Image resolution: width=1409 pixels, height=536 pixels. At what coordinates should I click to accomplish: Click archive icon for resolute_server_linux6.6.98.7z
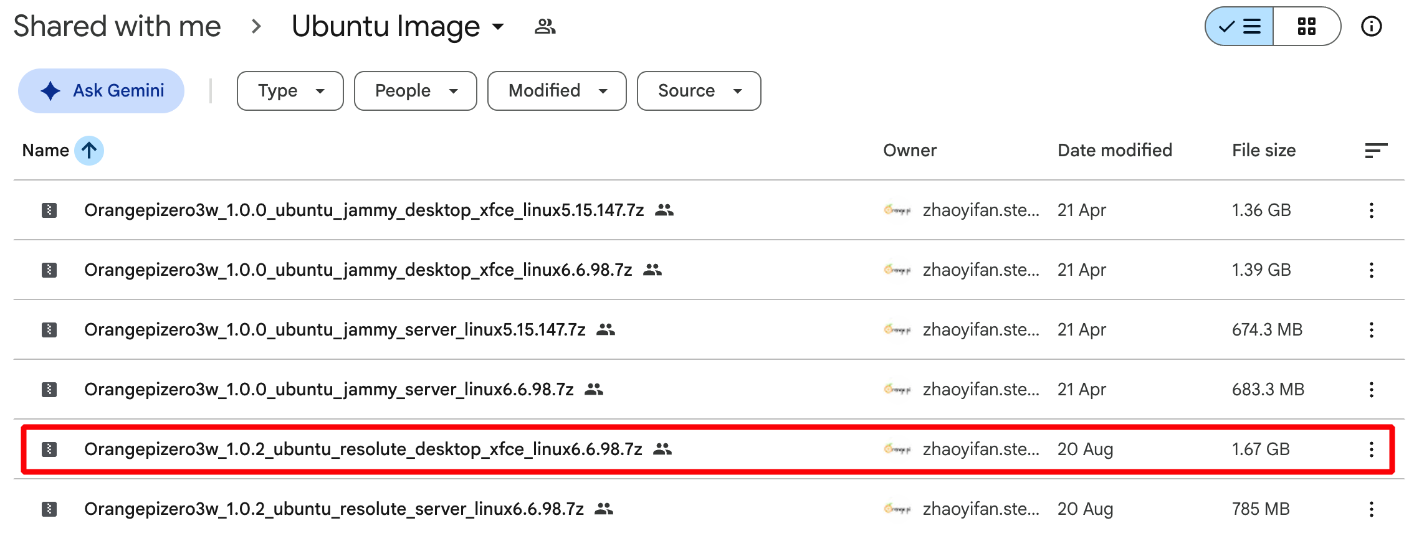tap(49, 509)
